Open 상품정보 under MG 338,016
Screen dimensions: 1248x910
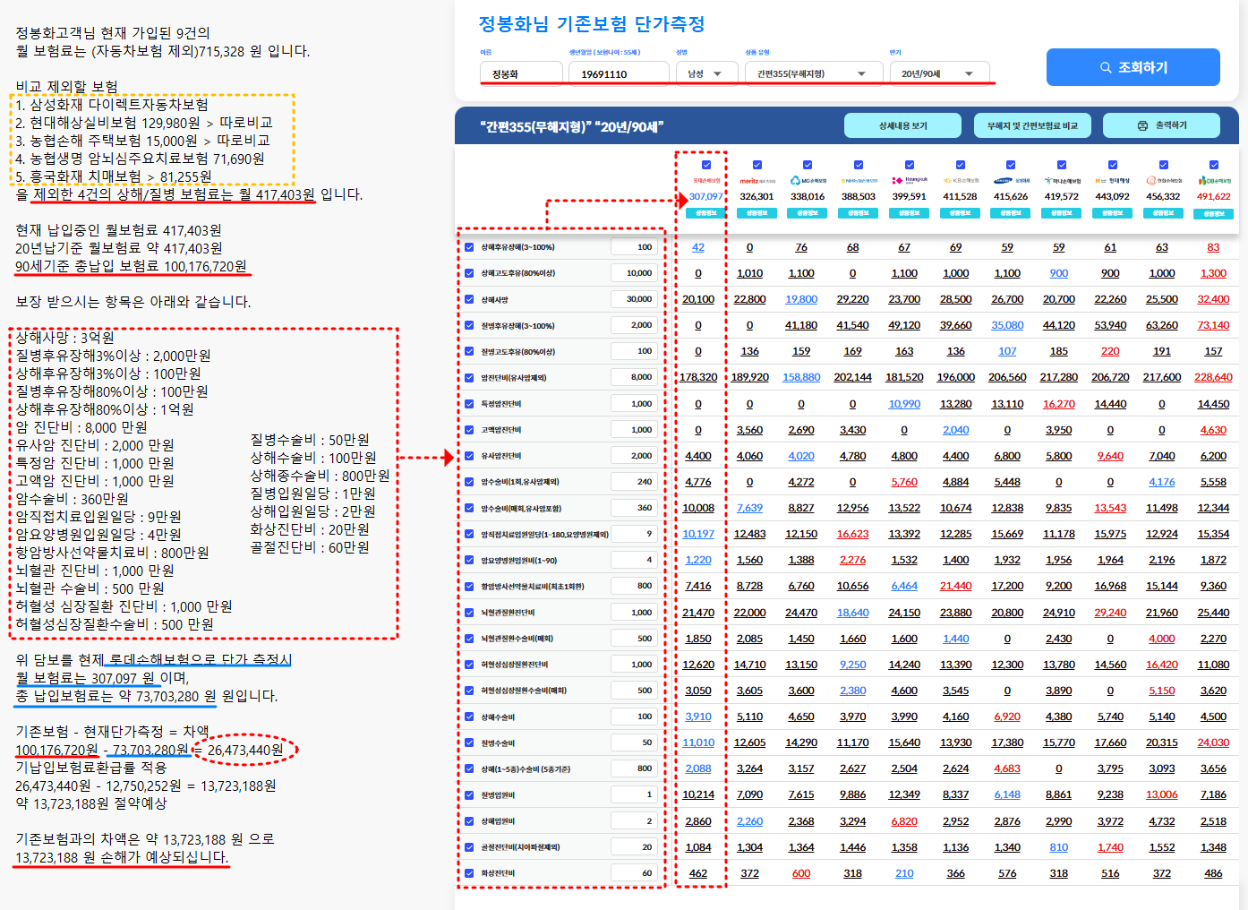[808, 213]
